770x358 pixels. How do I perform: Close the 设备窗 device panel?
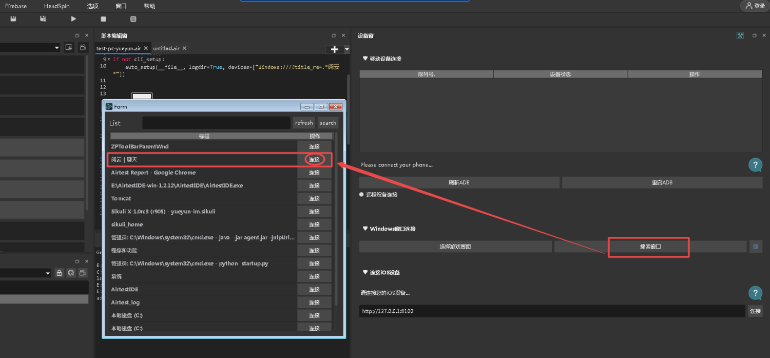click(764, 35)
